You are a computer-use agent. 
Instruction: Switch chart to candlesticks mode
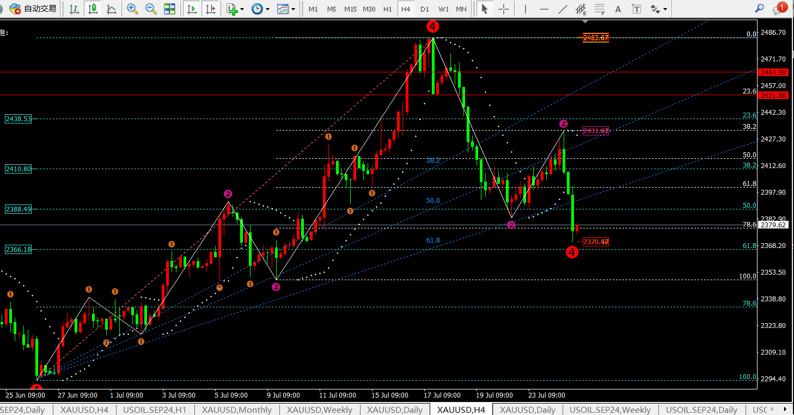click(x=93, y=9)
